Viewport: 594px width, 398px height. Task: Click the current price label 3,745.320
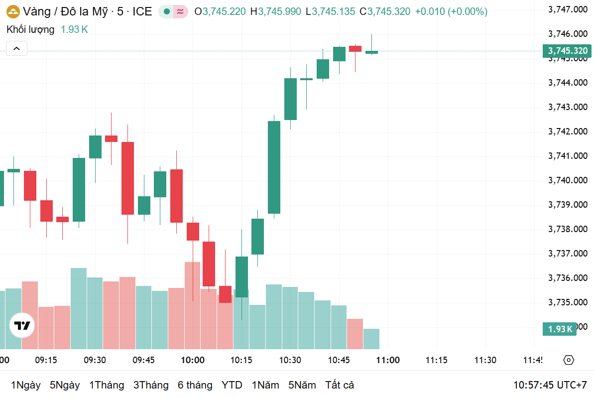[x=567, y=51]
